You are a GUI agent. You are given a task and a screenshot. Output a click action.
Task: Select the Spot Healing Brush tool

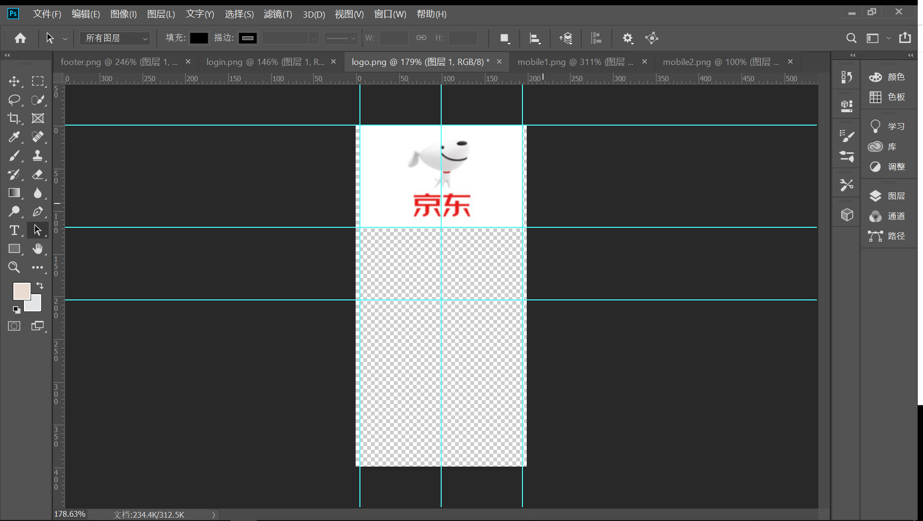click(x=38, y=137)
